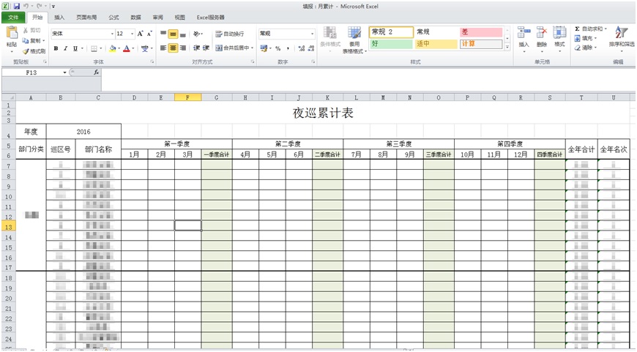Image resolution: width=637 pixels, height=352 pixels.
Task: Apply the 好 (Good) cell style
Action: pos(390,44)
